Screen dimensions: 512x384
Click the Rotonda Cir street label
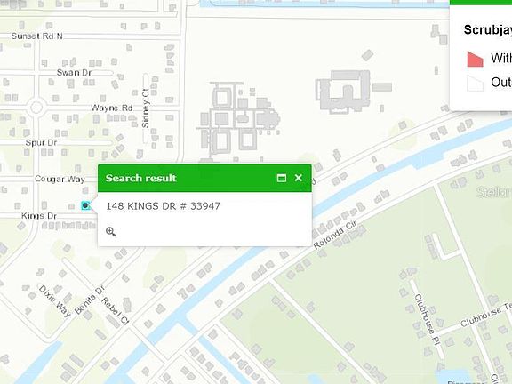[x=335, y=236]
